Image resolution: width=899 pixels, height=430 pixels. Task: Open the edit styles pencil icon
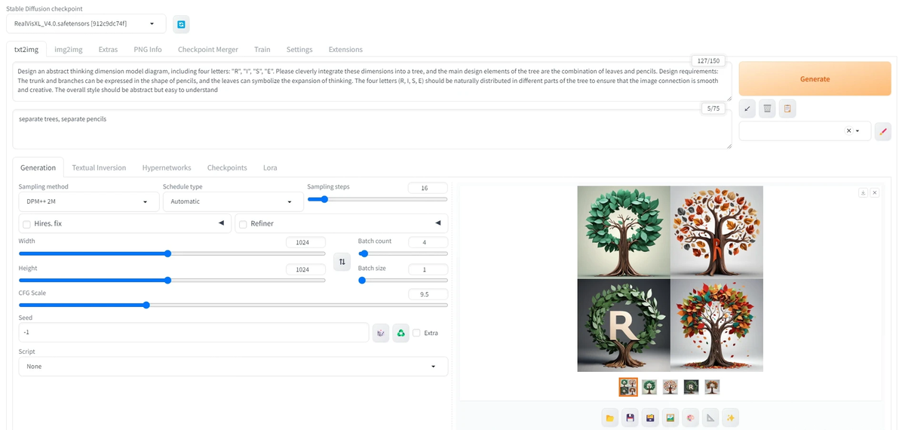(x=883, y=131)
